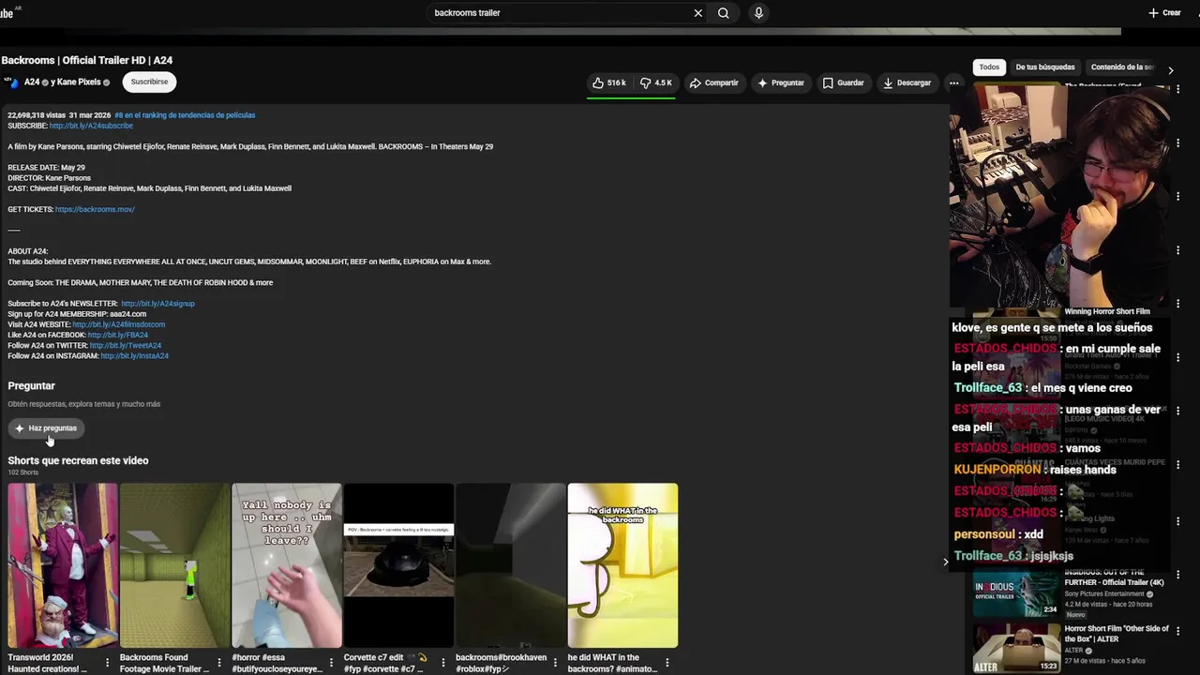Open the Insidious Official Trailer thumbnail

click(x=1016, y=593)
